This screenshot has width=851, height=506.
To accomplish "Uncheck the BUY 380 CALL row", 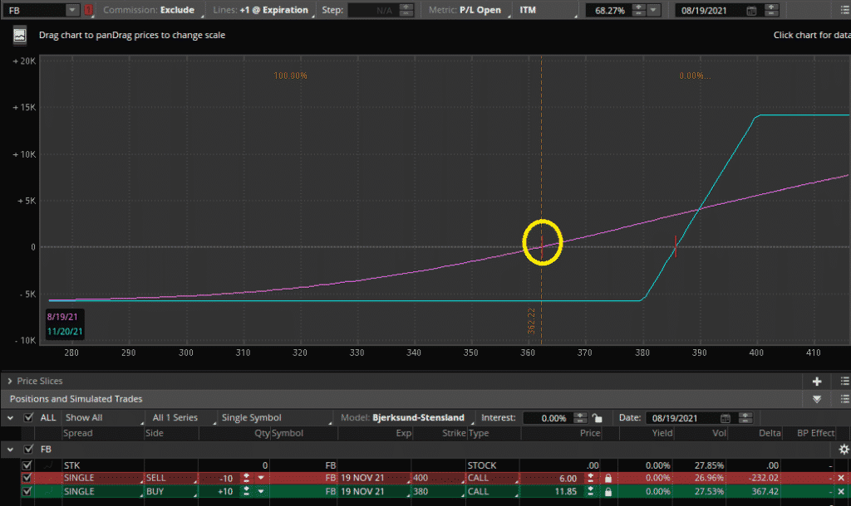I will click(x=27, y=491).
